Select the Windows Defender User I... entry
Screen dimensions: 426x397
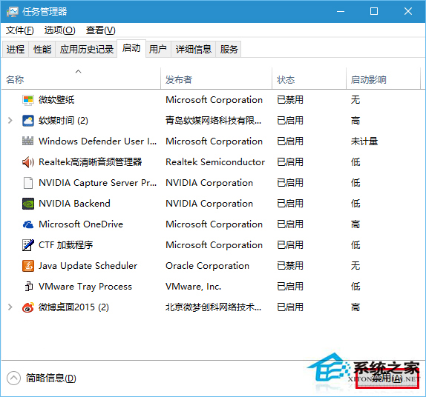pyautogui.click(x=97, y=141)
